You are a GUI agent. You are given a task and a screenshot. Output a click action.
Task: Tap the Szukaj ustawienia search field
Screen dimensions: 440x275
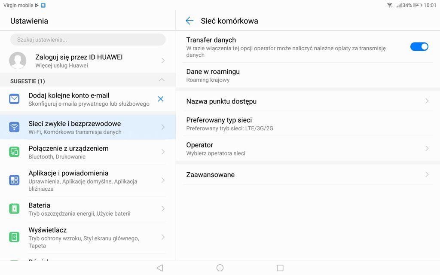[88, 40]
